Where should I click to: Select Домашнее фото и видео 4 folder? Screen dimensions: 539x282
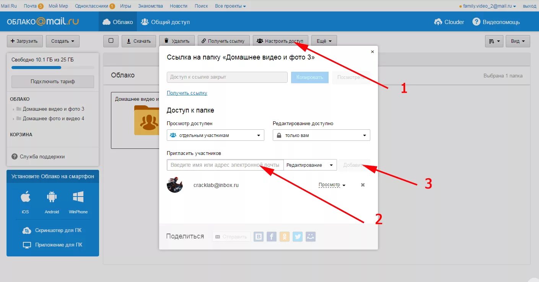[53, 119]
